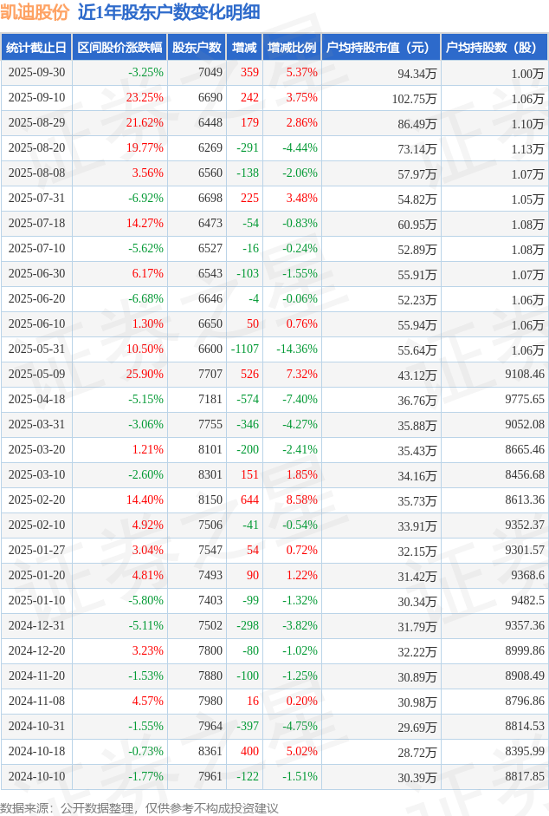Click the 增减比例 column header
This screenshot has height=816, width=549.
tap(292, 48)
